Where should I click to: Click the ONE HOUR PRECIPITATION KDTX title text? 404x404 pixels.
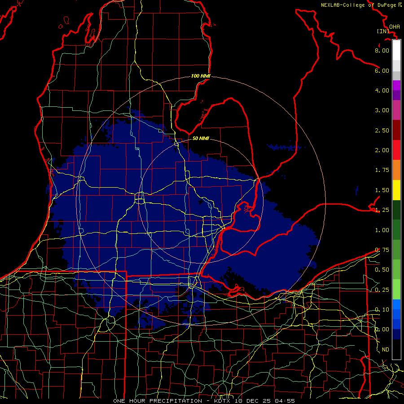click(x=204, y=401)
